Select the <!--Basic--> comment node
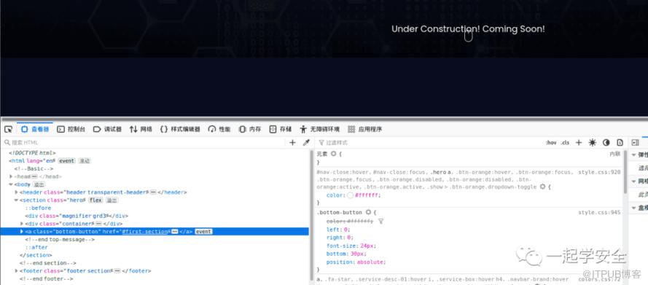The height and width of the screenshot is (285, 648). click(34, 168)
